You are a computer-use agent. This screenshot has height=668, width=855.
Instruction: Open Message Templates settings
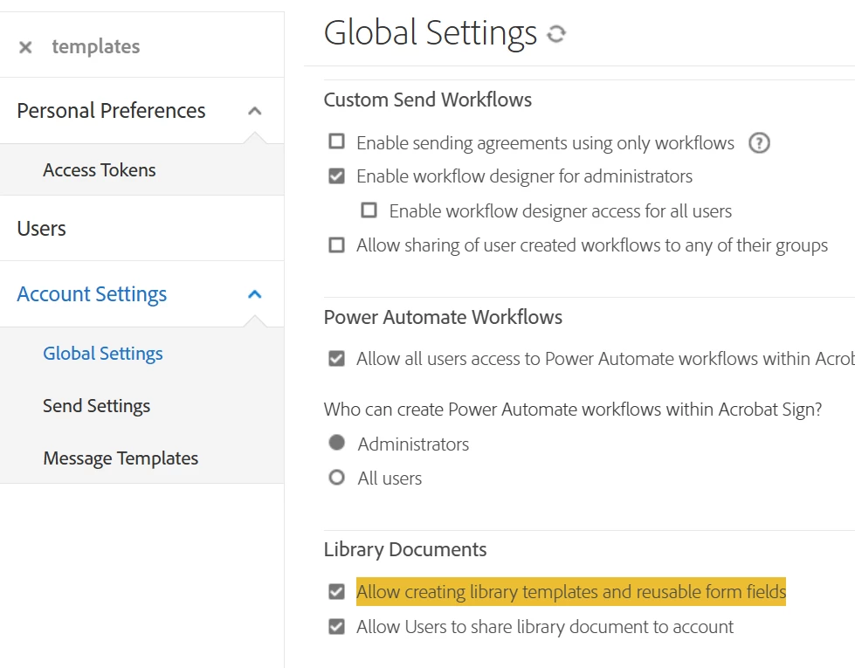click(x=121, y=458)
